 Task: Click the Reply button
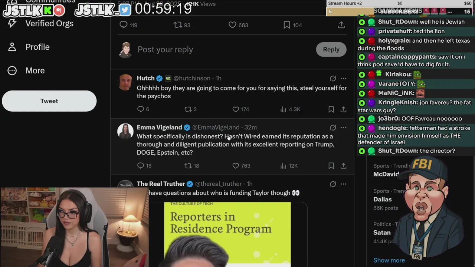tap(331, 49)
